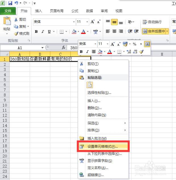This screenshot has width=176, height=180.
Task: Toggle merge and center in mini toolbar
Action: (x=147, y=44)
